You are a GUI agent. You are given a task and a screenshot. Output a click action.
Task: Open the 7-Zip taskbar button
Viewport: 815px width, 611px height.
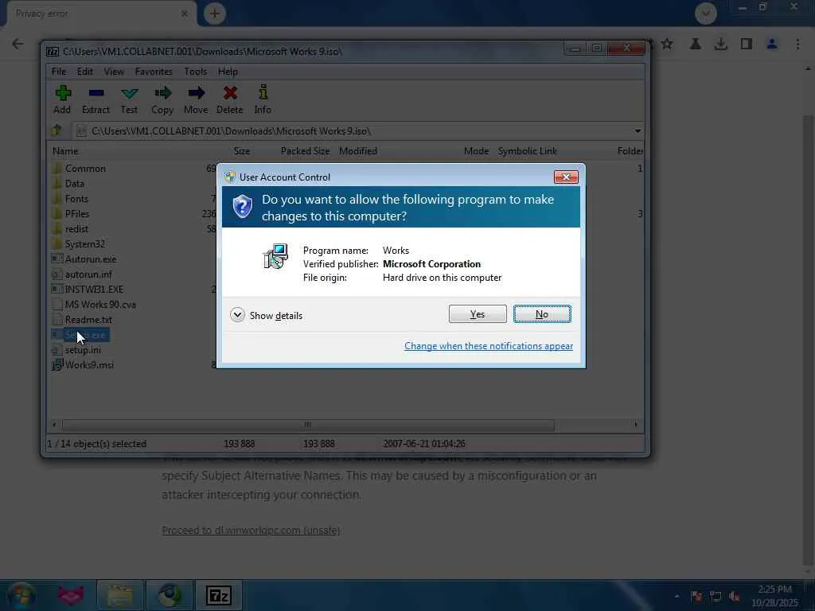click(218, 595)
